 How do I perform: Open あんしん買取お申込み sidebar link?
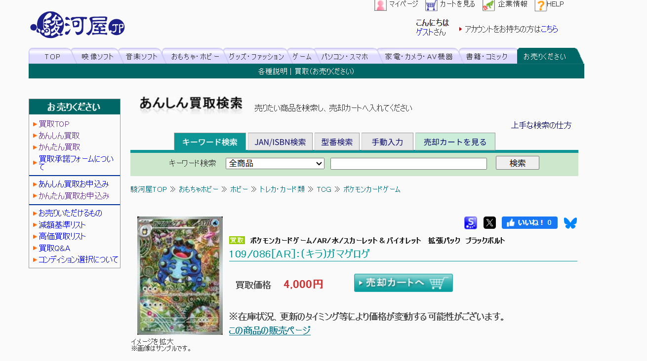(74, 184)
